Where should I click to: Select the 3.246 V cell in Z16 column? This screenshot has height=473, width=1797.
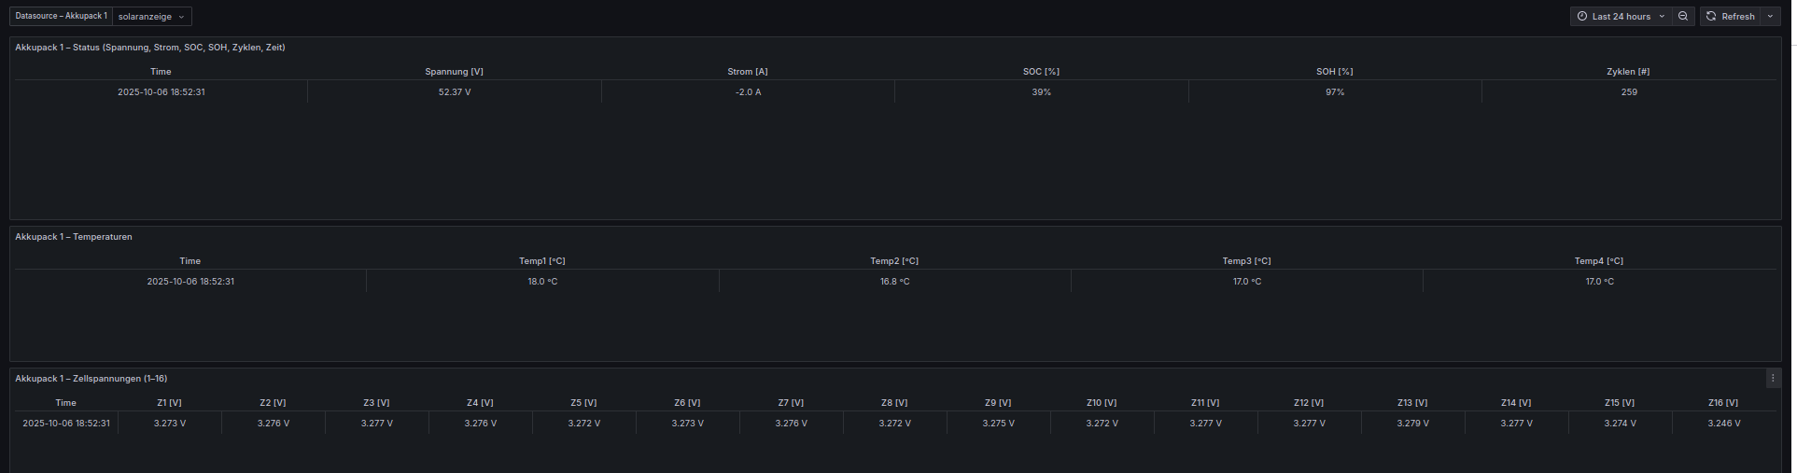1723,424
